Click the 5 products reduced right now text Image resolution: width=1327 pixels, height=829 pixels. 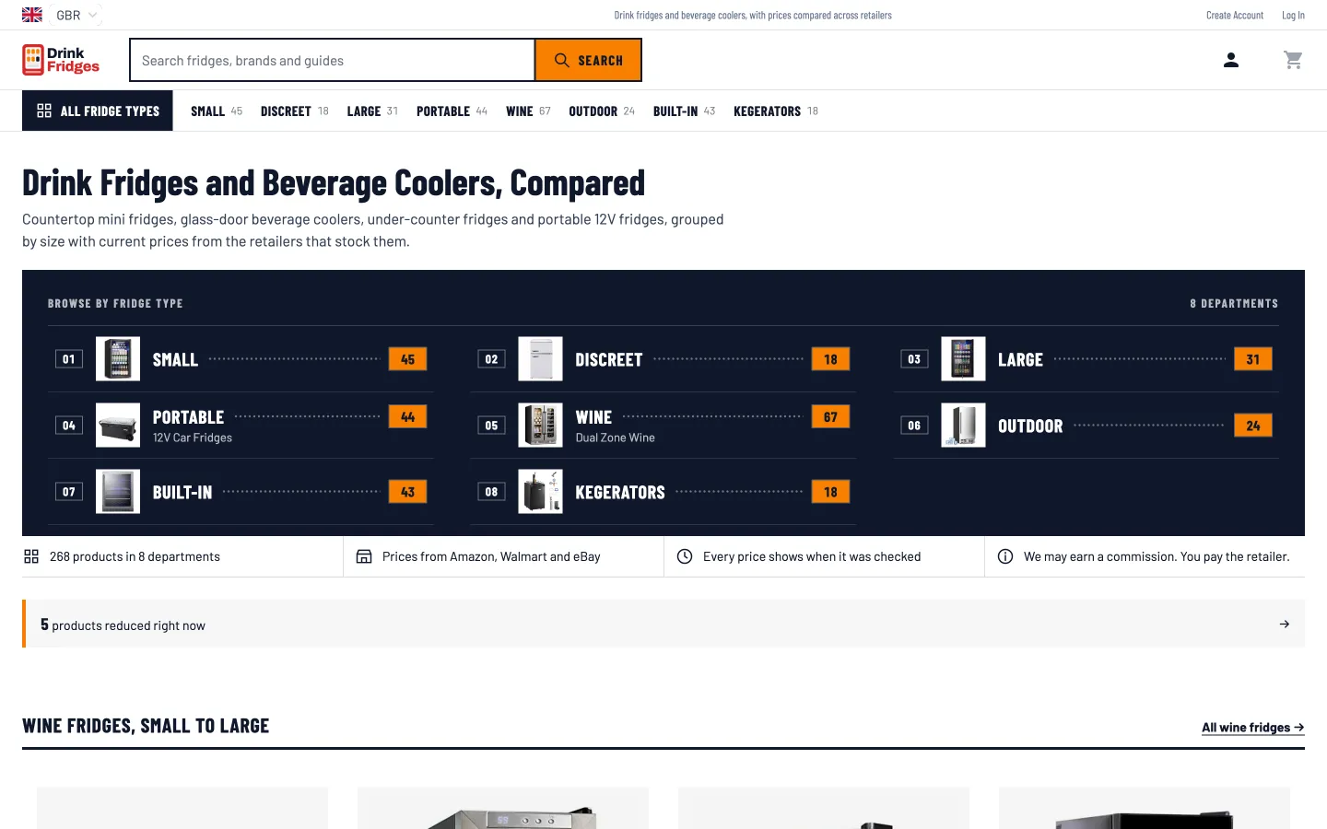point(123,625)
